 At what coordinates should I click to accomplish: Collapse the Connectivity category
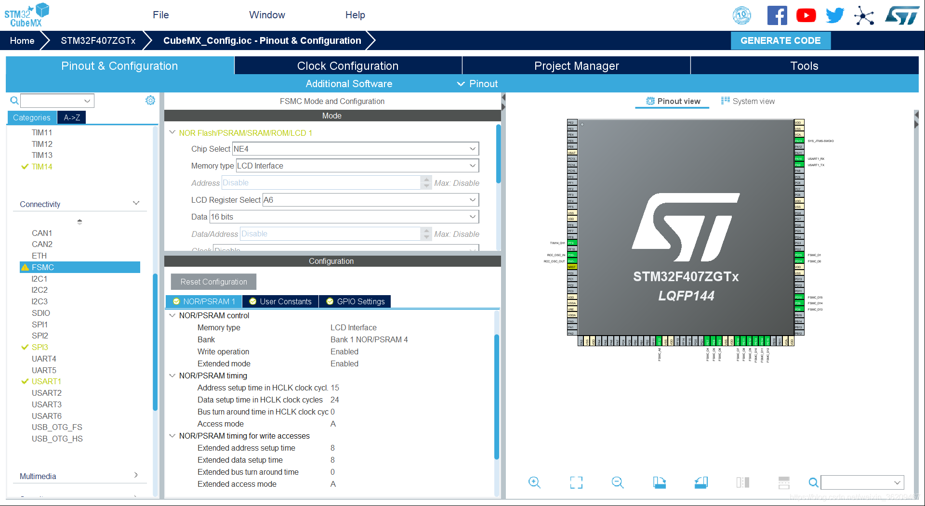(x=136, y=203)
